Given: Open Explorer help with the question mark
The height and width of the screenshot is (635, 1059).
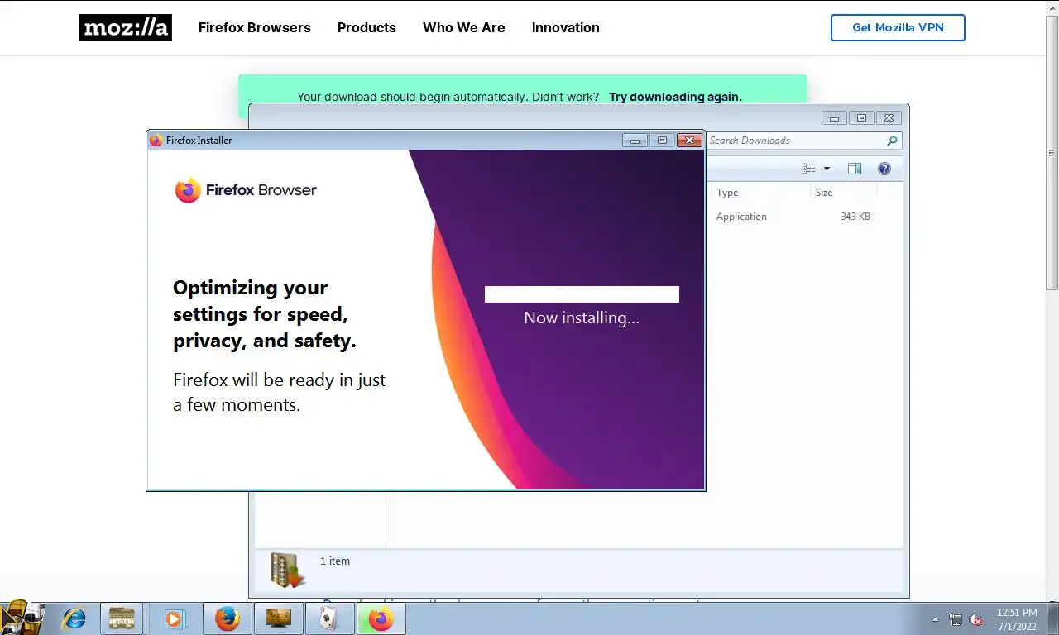Looking at the screenshot, I should click(884, 169).
